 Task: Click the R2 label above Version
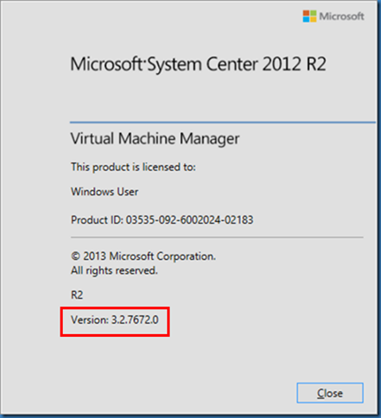point(77,295)
